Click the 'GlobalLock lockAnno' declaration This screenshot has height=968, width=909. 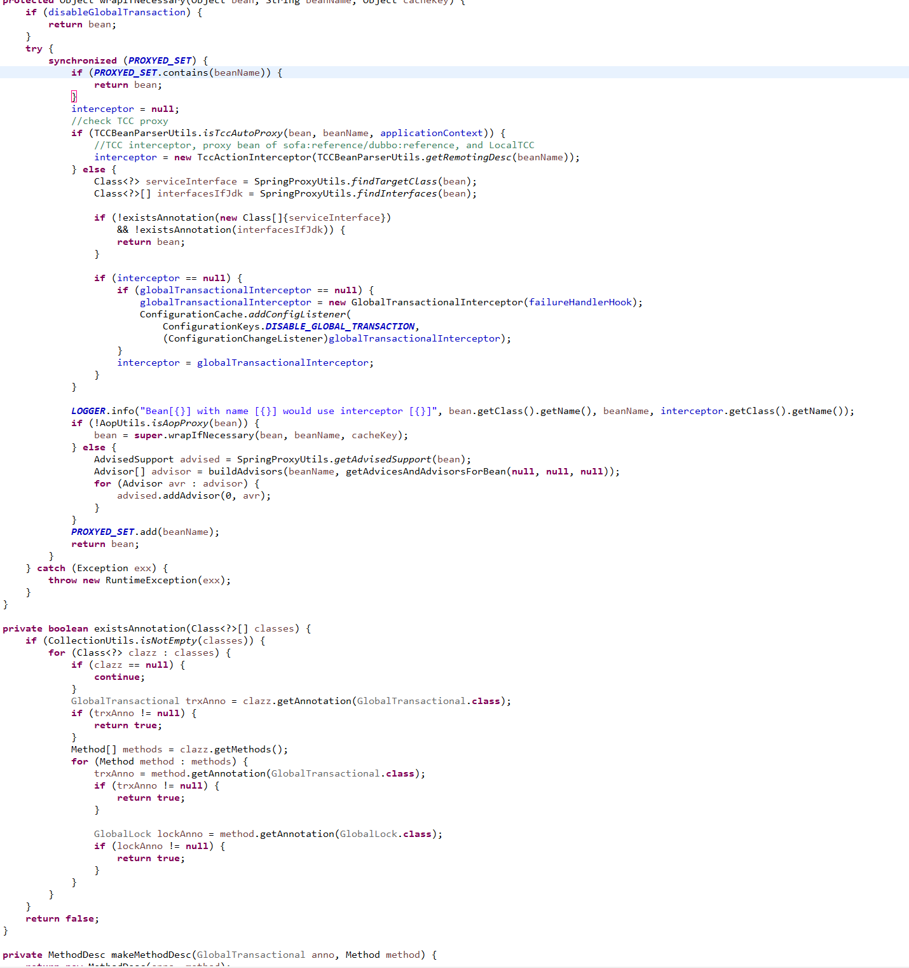click(148, 834)
